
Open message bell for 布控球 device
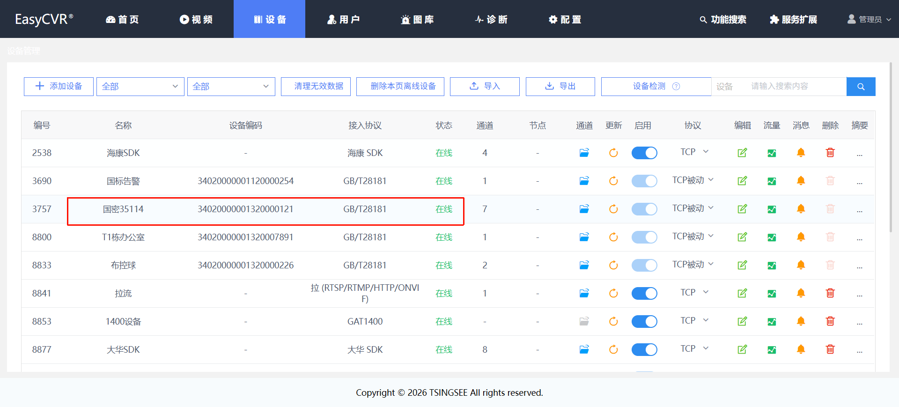[801, 265]
